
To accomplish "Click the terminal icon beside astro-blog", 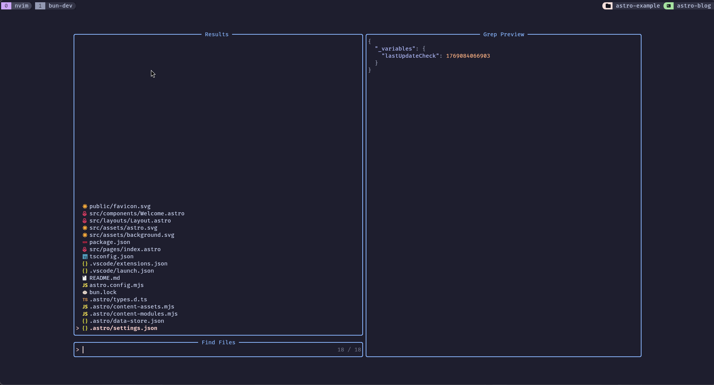I will pos(669,6).
